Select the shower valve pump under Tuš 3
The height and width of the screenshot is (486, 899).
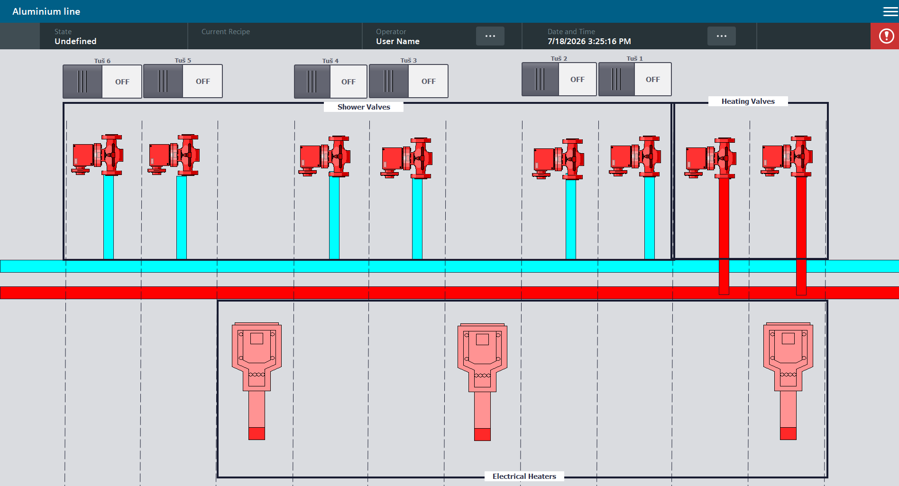coord(406,158)
